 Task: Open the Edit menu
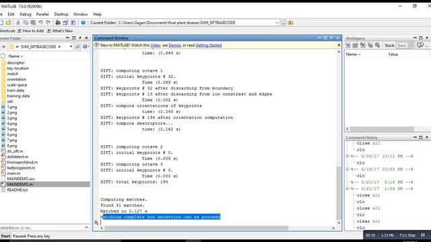pyautogui.click(x=11, y=14)
